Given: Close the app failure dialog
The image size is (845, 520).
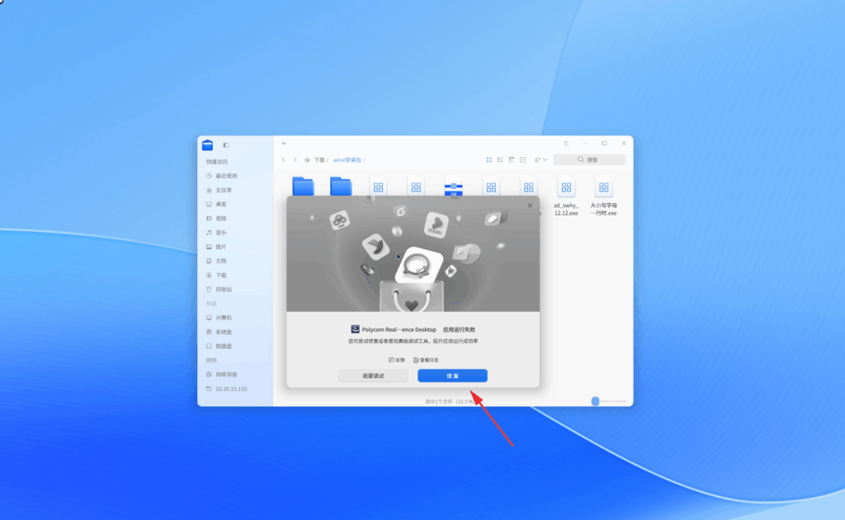Looking at the screenshot, I should coord(530,206).
